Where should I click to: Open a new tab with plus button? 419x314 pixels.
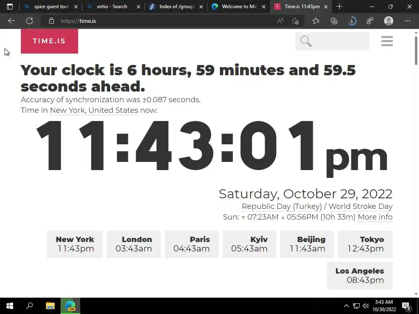[339, 7]
